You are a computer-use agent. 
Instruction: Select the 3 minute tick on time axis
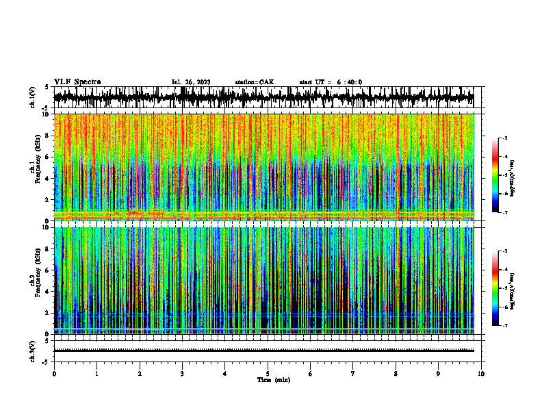tap(182, 374)
